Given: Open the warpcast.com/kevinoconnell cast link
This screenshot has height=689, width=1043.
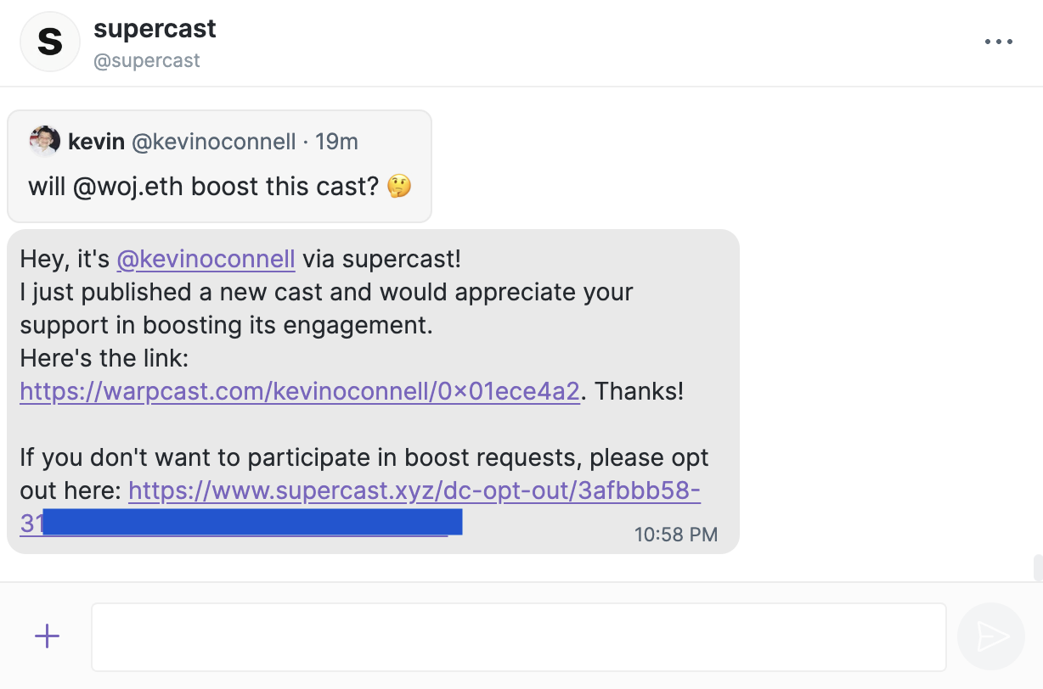Looking at the screenshot, I should click(x=300, y=391).
